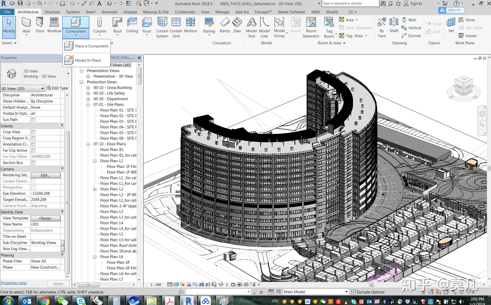Select the Ramp tool
This screenshot has height=305, width=491.
click(225, 25)
